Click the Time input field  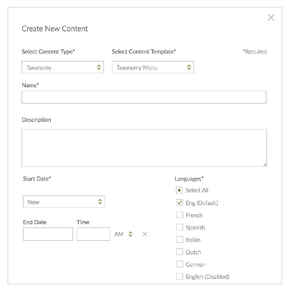(93, 234)
